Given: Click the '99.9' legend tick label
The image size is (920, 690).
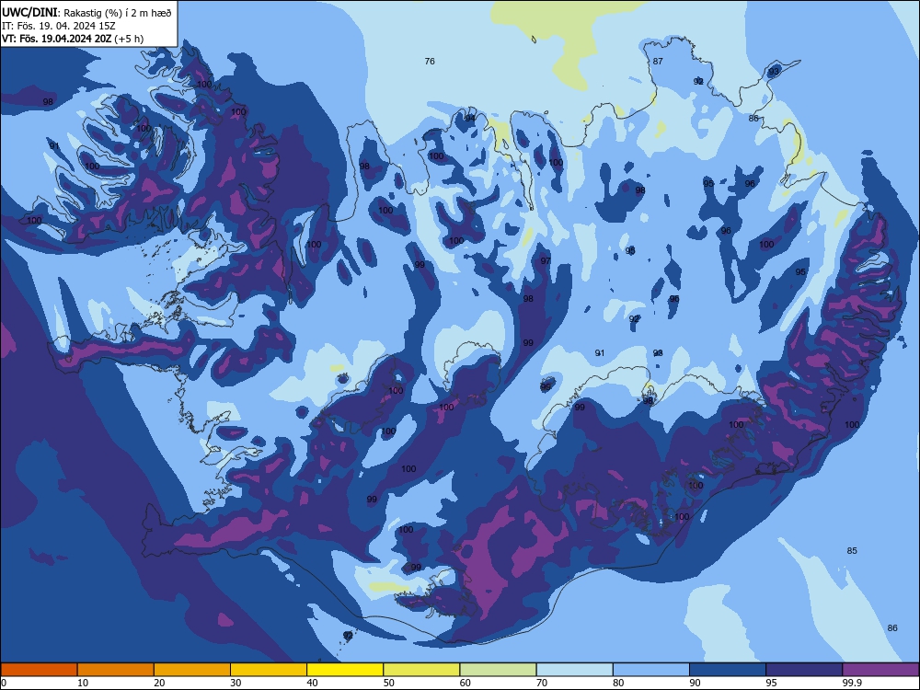Looking at the screenshot, I should [x=851, y=683].
